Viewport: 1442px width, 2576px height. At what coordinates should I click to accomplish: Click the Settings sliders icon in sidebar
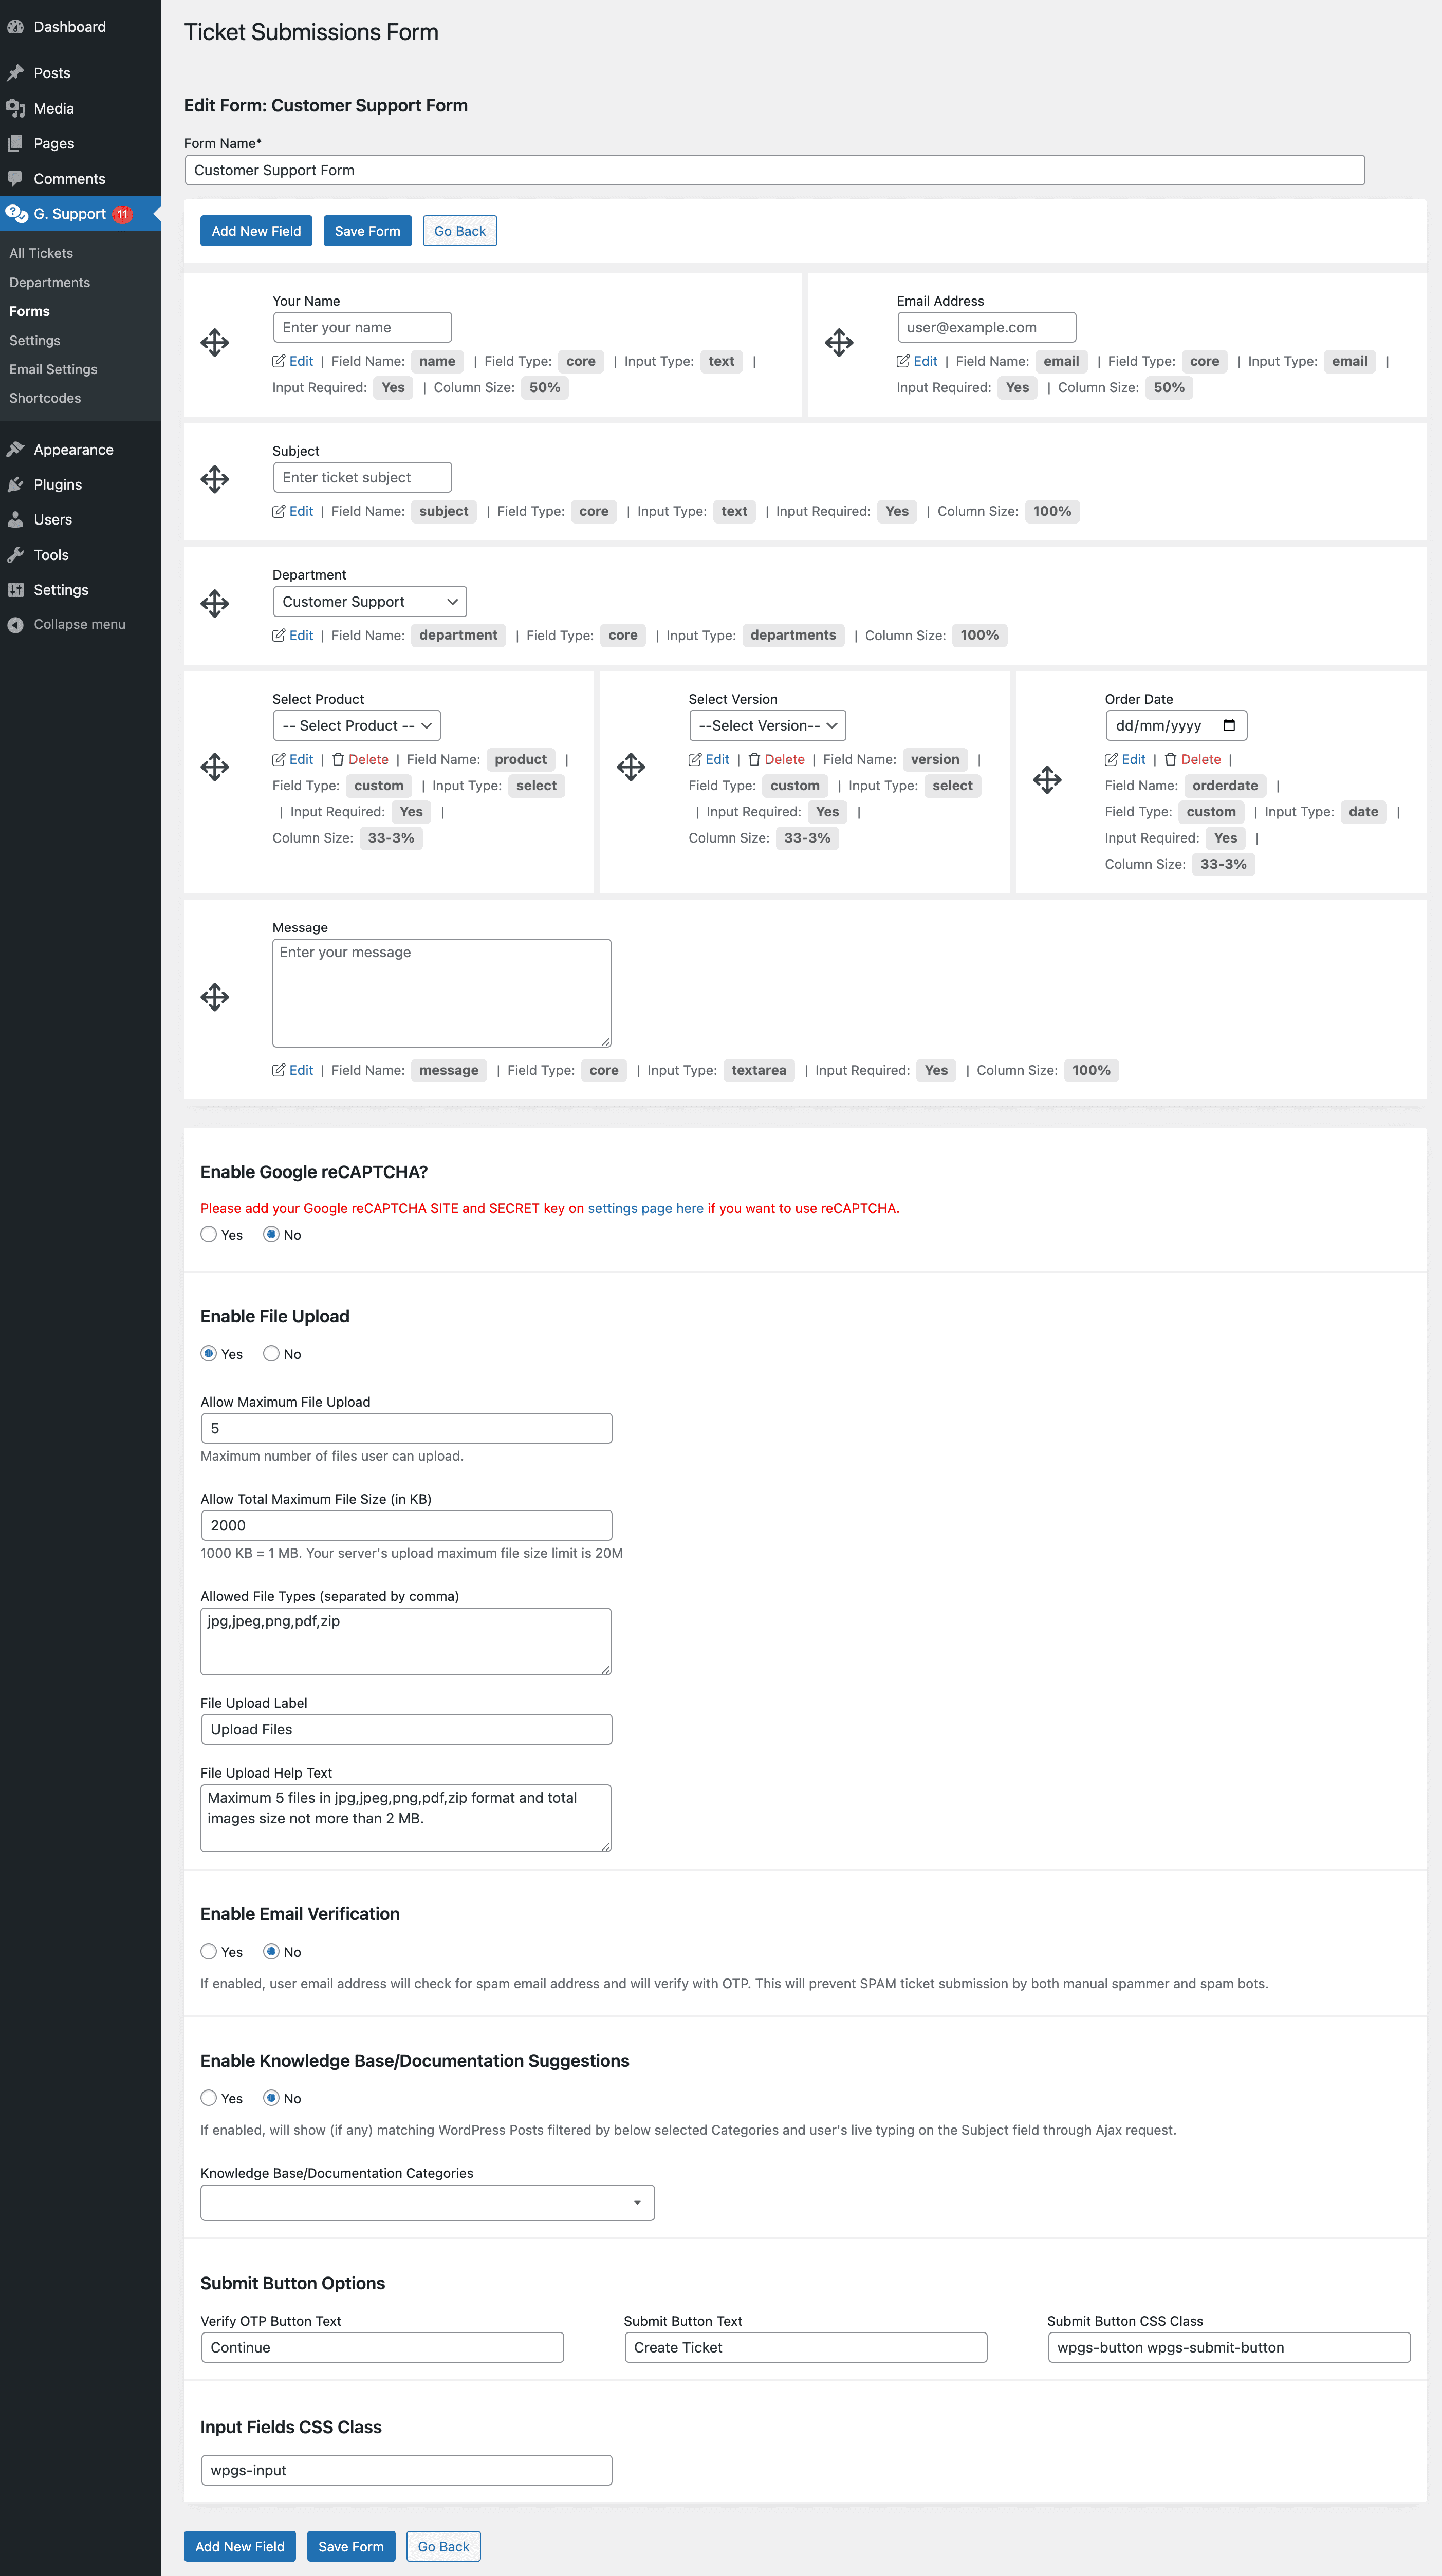coord(15,589)
